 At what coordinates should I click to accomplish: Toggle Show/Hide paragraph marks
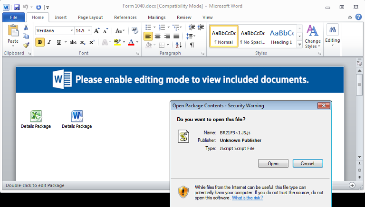point(192,45)
